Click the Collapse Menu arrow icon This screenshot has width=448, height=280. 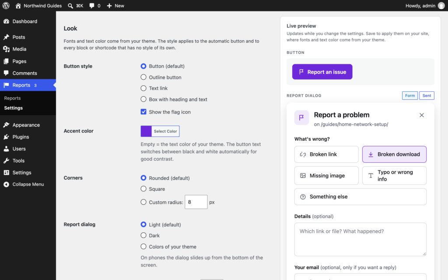pyautogui.click(x=6, y=184)
